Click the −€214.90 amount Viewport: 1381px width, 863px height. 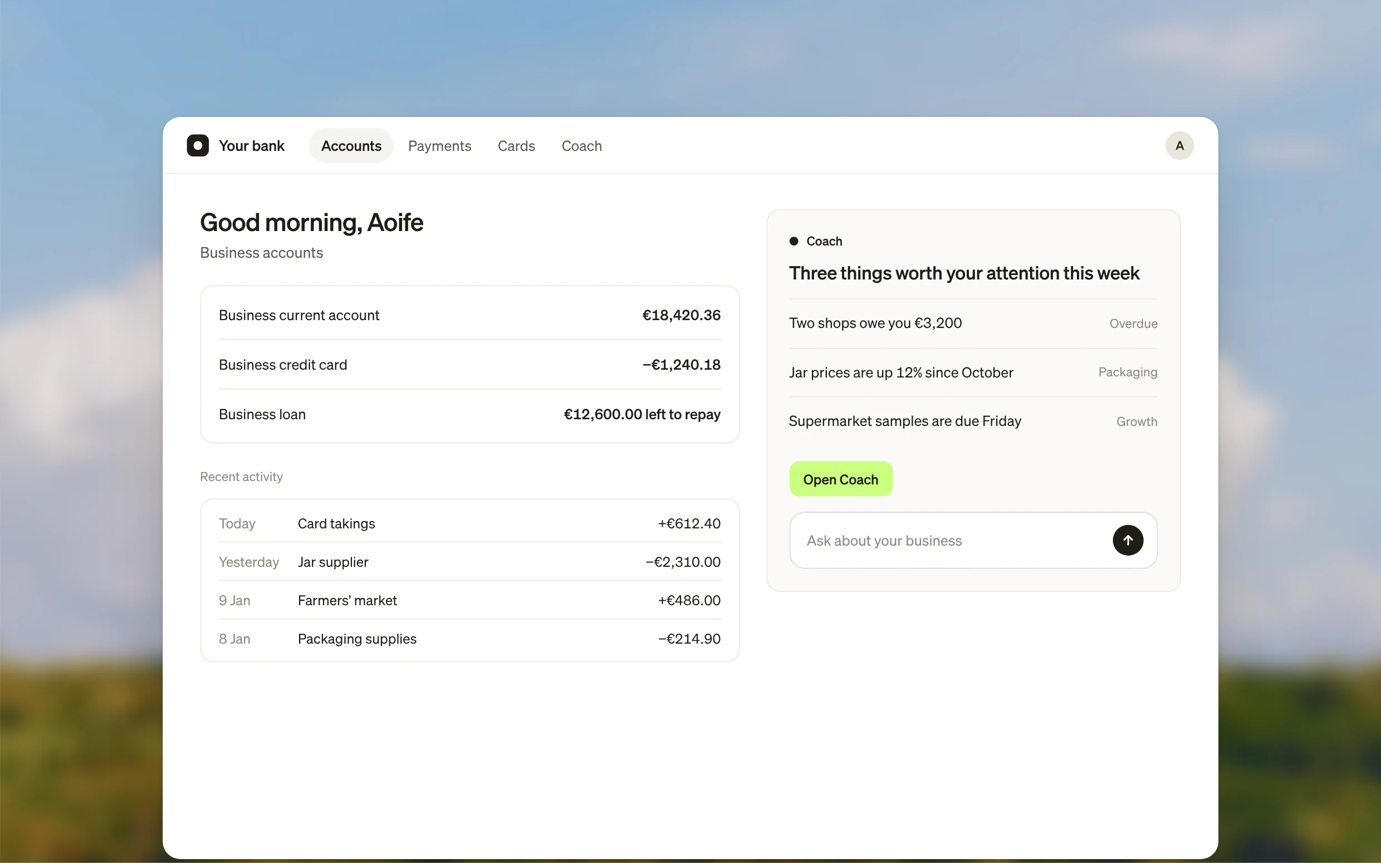click(689, 639)
